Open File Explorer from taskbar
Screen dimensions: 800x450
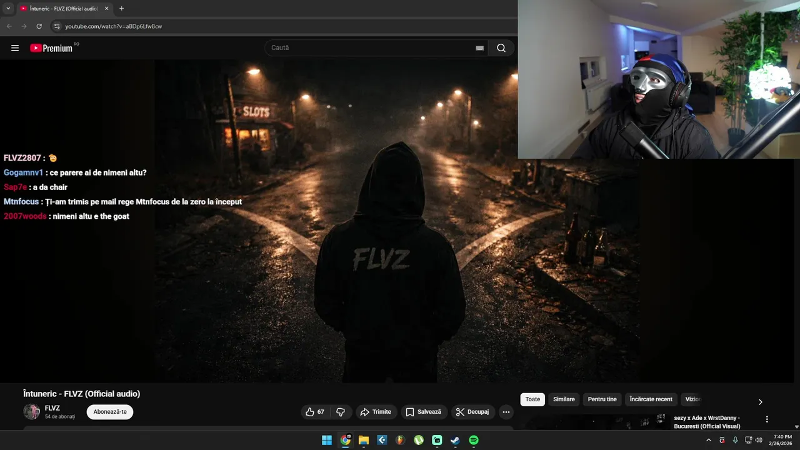tap(364, 440)
